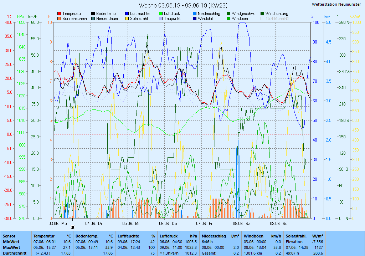
Task: Click the Luftdruck column header in table
Action: tap(168, 236)
